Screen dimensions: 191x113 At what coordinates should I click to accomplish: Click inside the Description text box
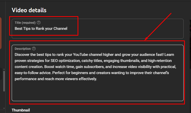[98, 73]
